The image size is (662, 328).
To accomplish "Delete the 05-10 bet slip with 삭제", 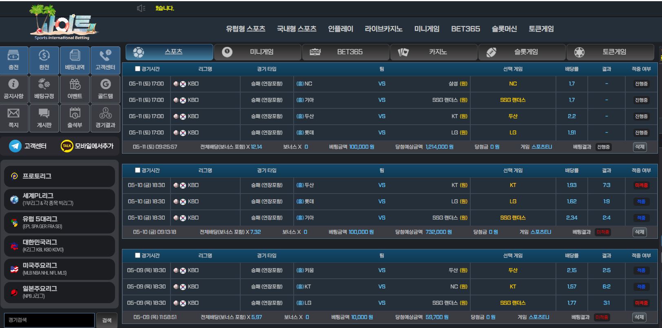I will (x=639, y=232).
